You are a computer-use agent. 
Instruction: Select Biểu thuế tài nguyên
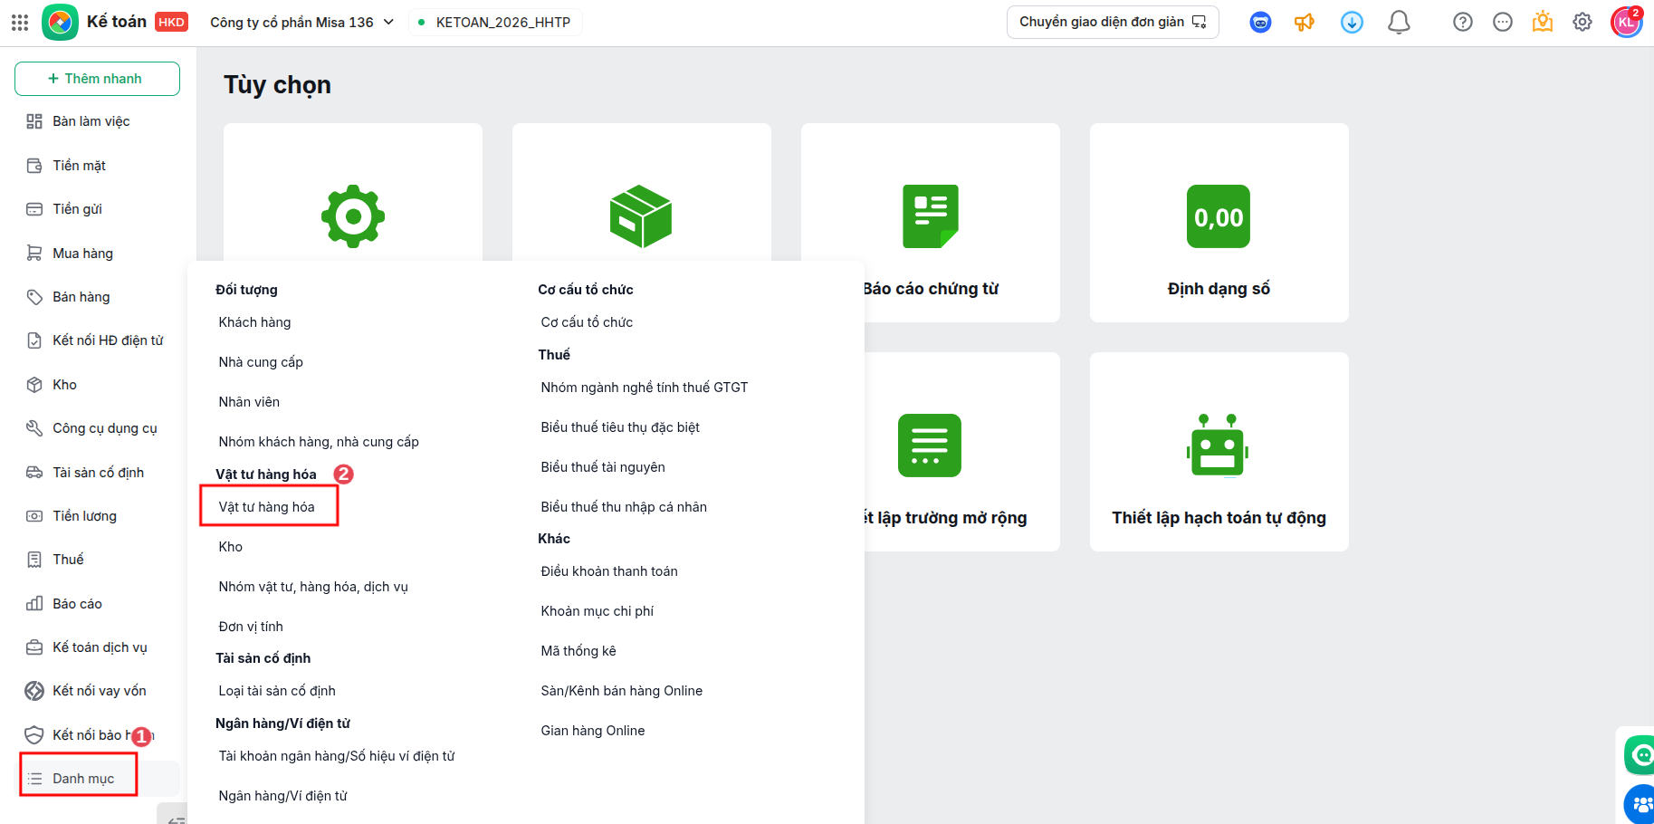(603, 467)
